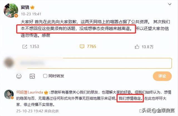Image resolution: width=178 pixels, height=116 pixels.
Task: Open the emoji picker smiley icon
Action: click(x=19, y=76)
